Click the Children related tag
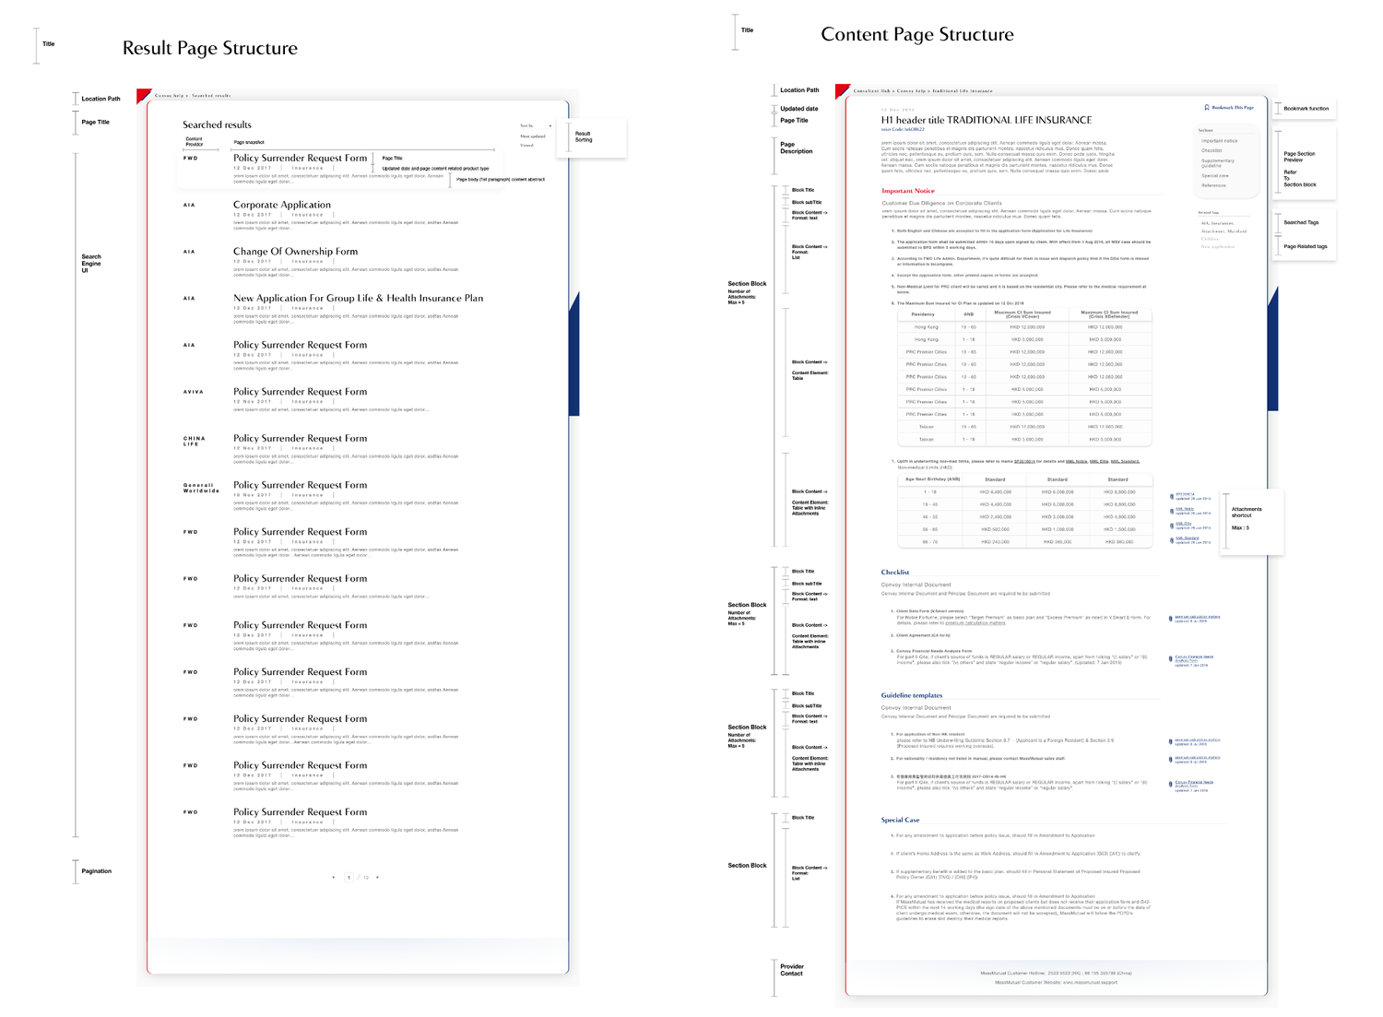The width and height of the screenshot is (1383, 1017). pyautogui.click(x=1210, y=239)
